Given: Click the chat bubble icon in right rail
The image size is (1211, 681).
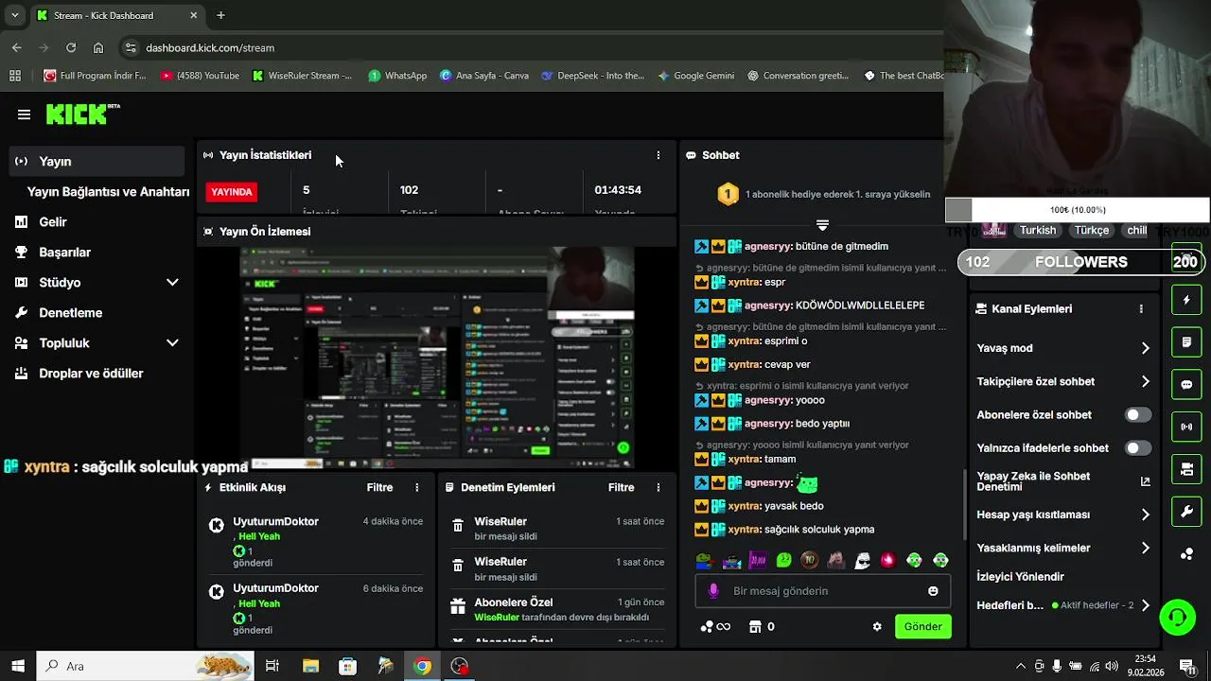Looking at the screenshot, I should click(x=1186, y=385).
